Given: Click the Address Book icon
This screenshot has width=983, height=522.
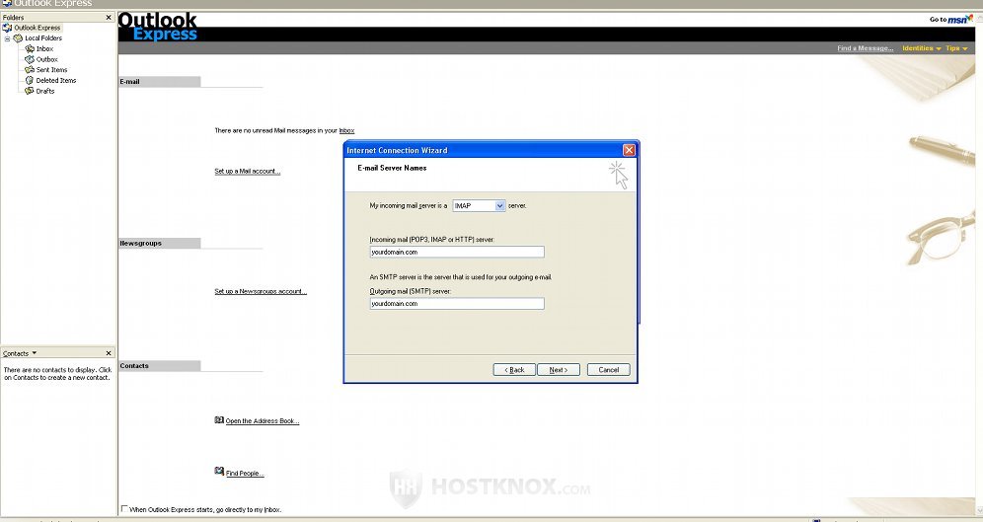Looking at the screenshot, I should click(x=219, y=420).
